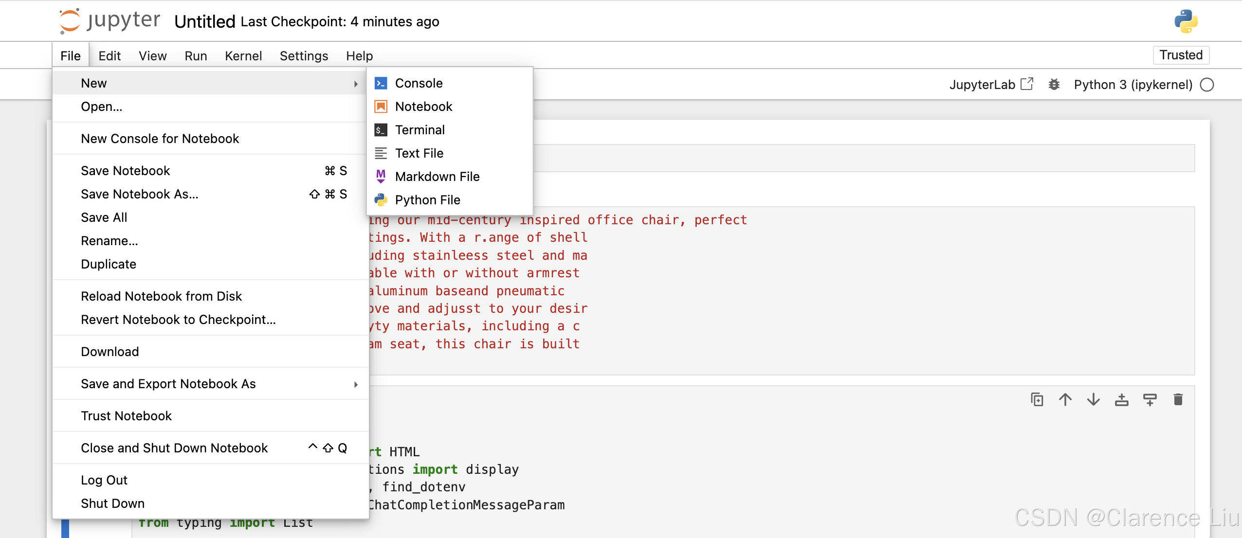Expand the New submenu arrow

[356, 84]
